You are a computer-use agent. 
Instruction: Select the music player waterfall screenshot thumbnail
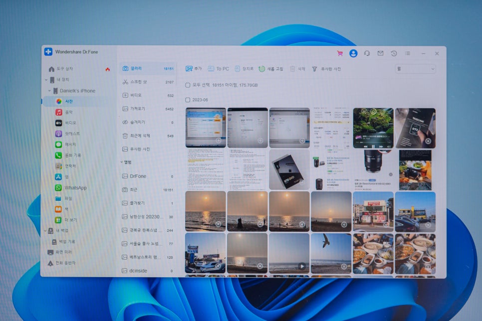[x=373, y=128]
